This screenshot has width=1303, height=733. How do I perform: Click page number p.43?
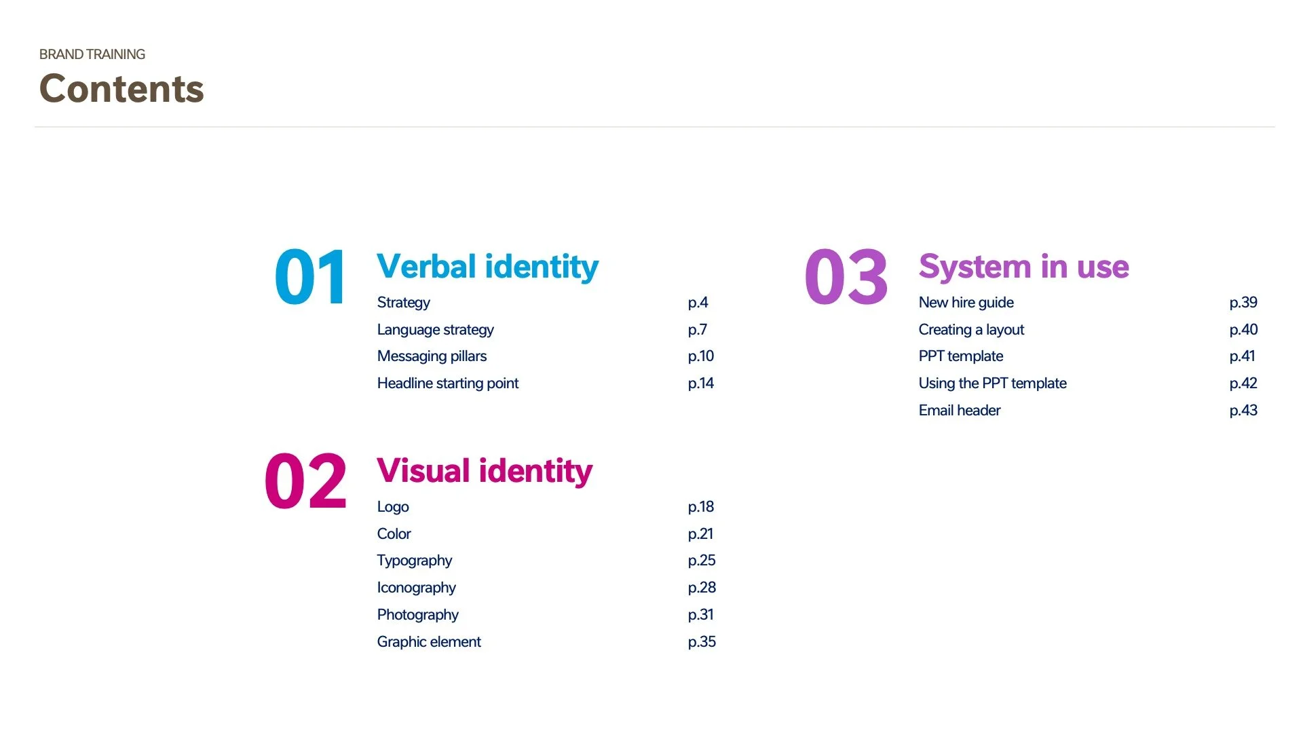[1243, 411]
